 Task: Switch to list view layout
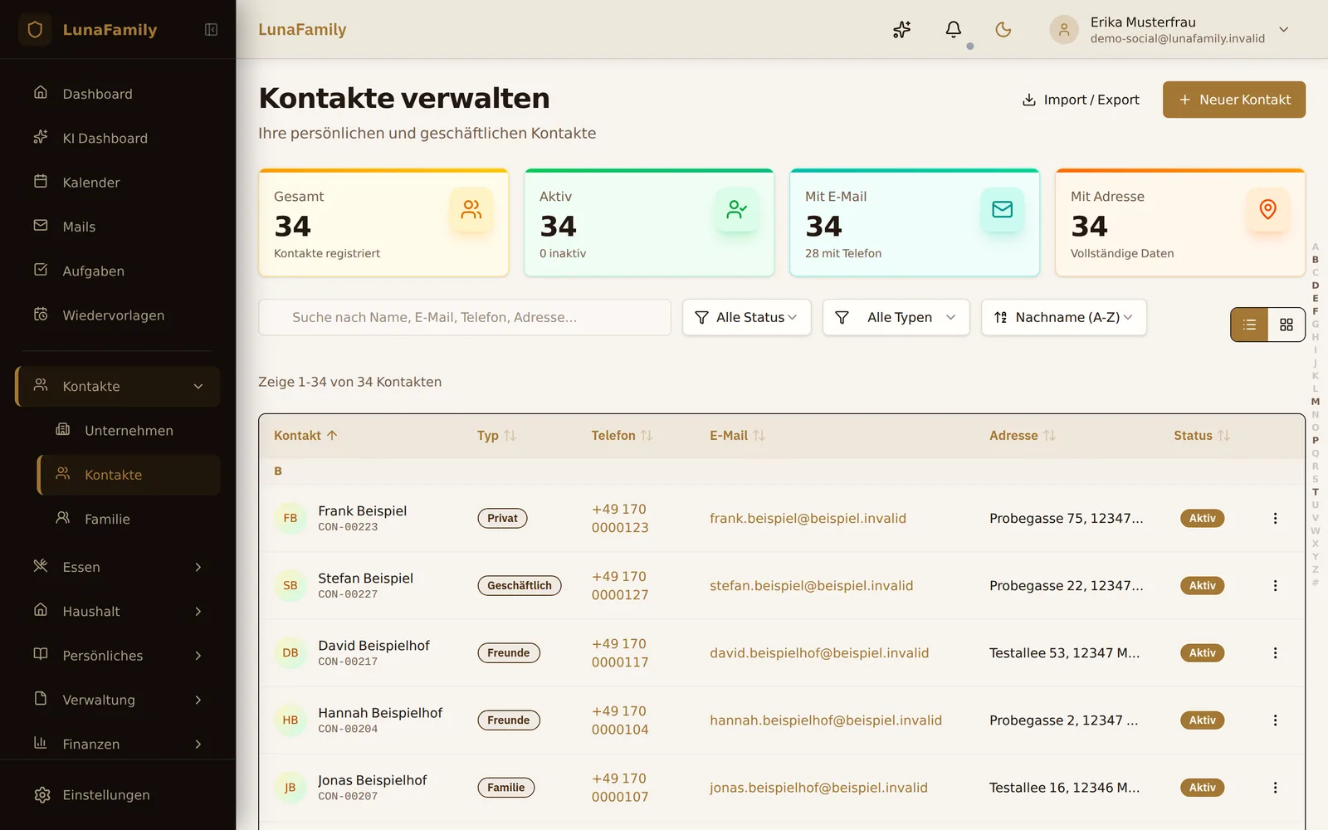(x=1250, y=325)
